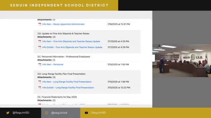Click the Instagram icon
Viewport: 211px width, 118px height.
(46, 113)
